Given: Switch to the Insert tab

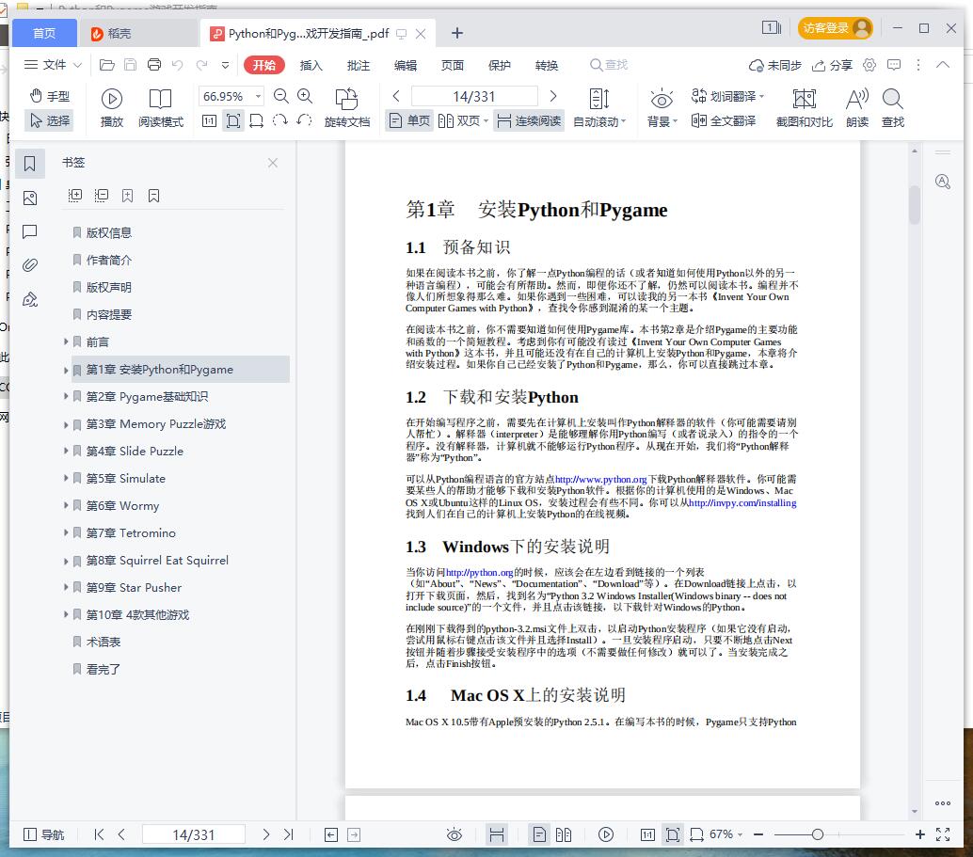Looking at the screenshot, I should pos(311,66).
